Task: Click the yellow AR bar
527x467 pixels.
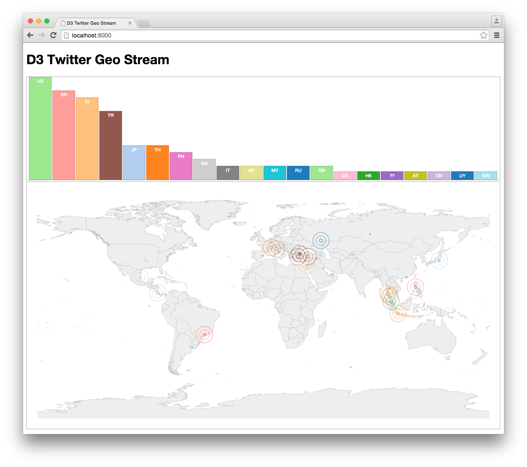Action: 251,173
